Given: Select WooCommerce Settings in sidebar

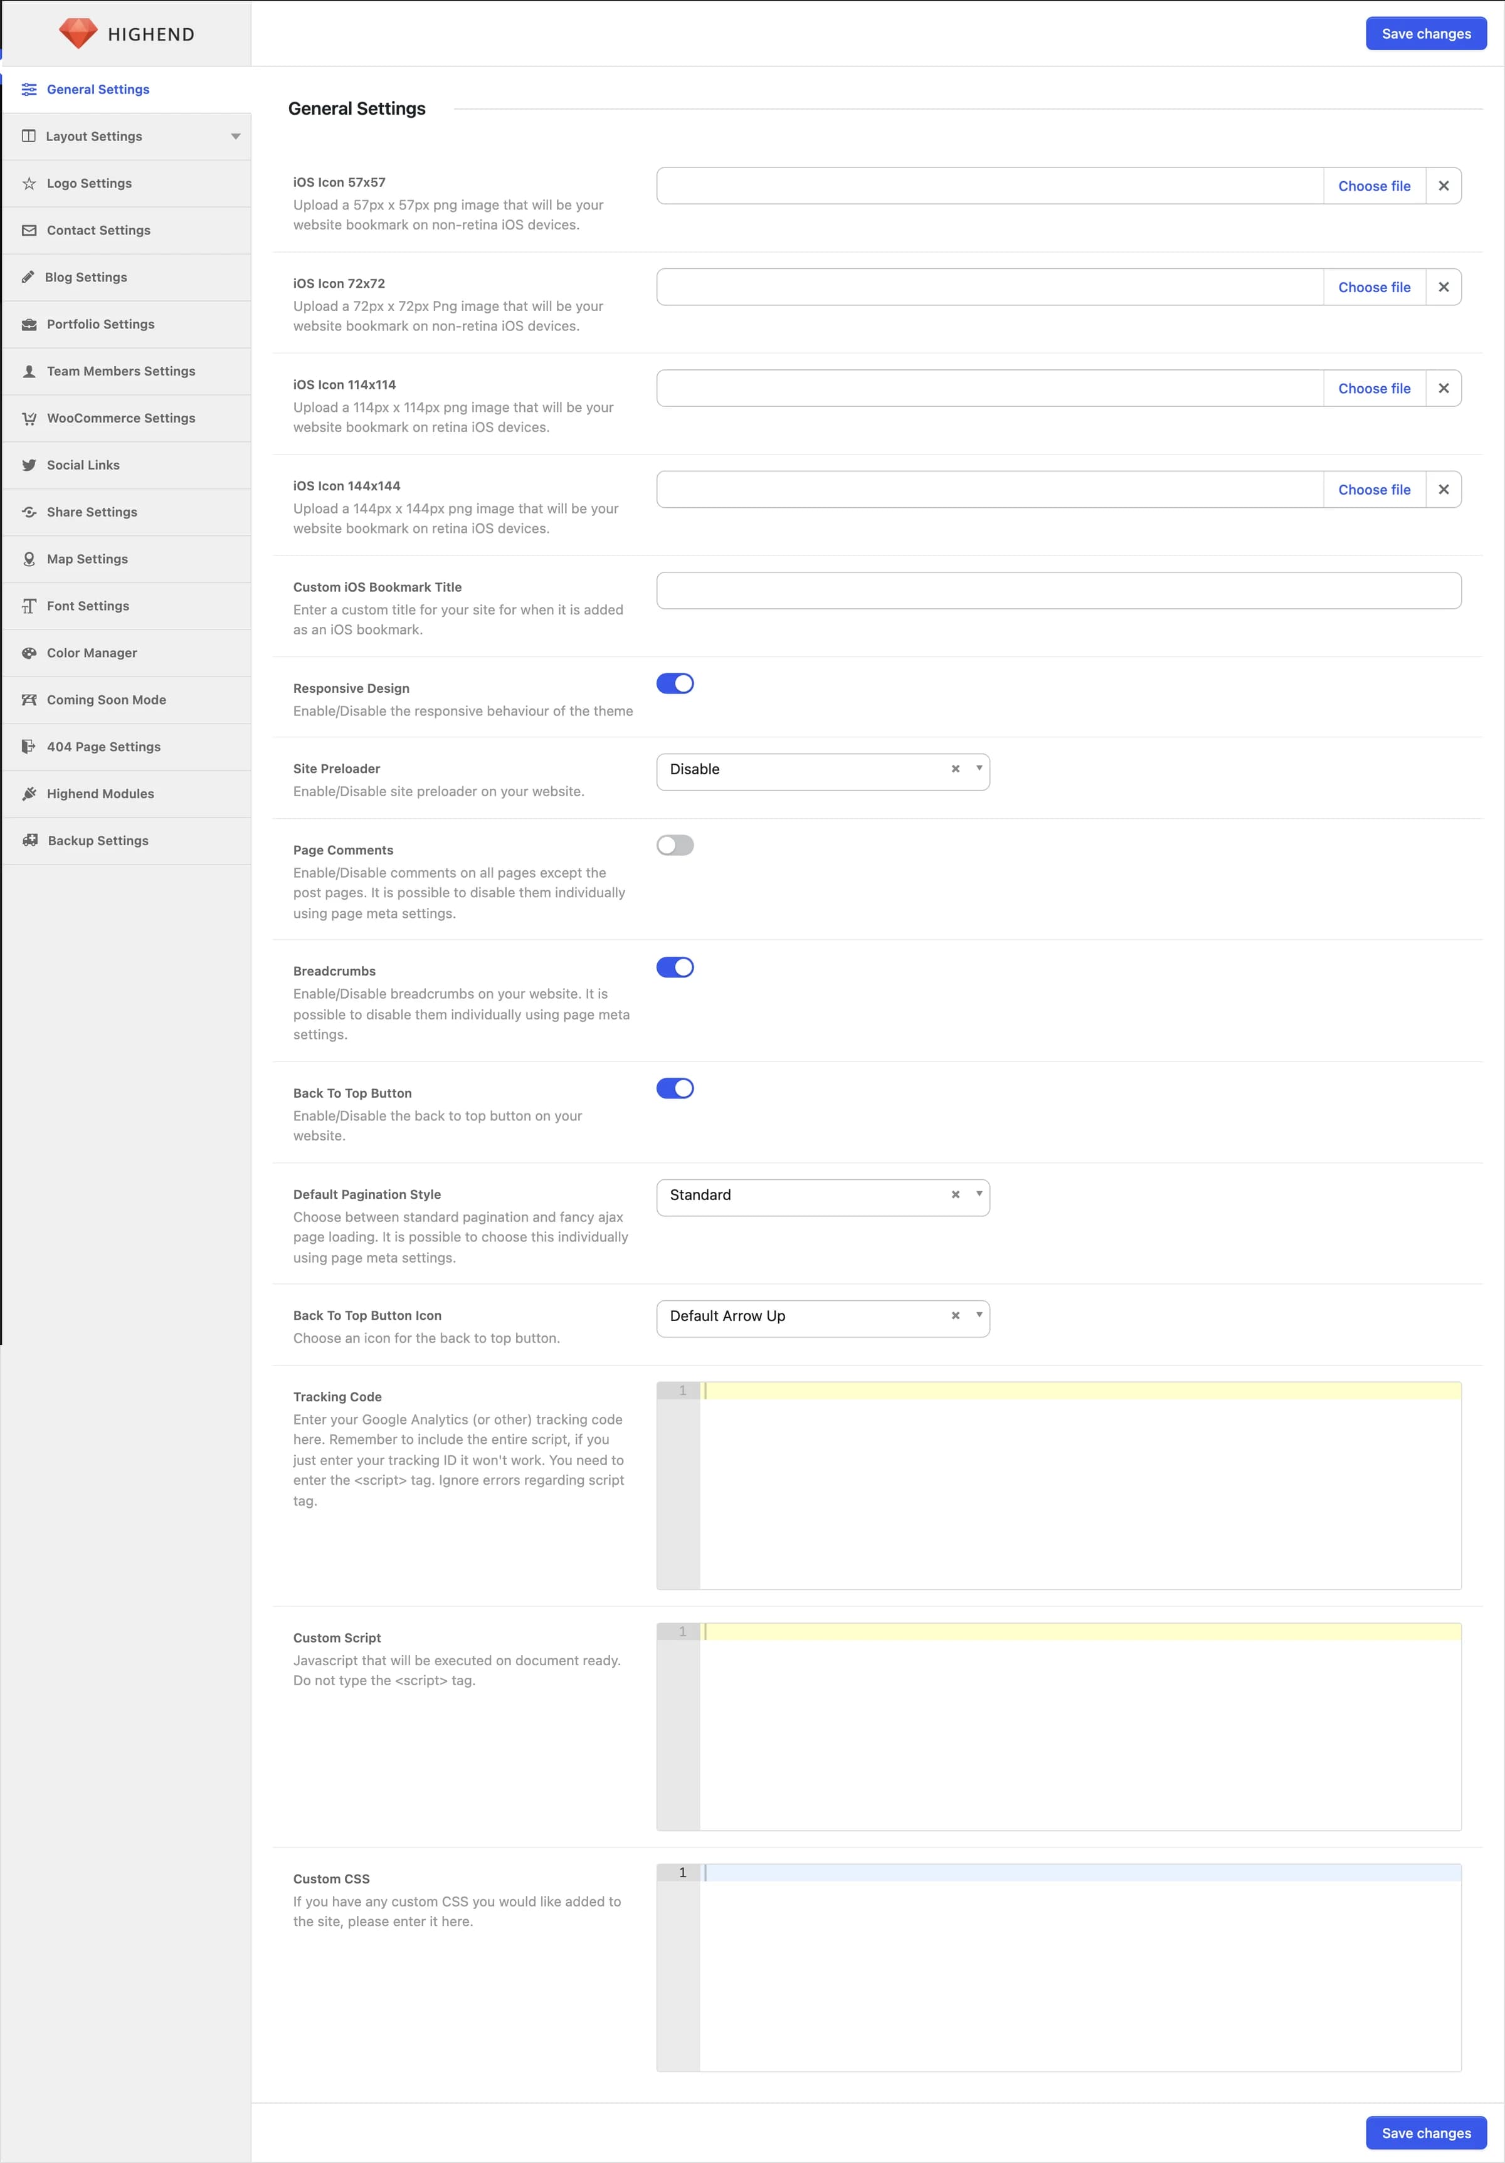Looking at the screenshot, I should coord(126,418).
